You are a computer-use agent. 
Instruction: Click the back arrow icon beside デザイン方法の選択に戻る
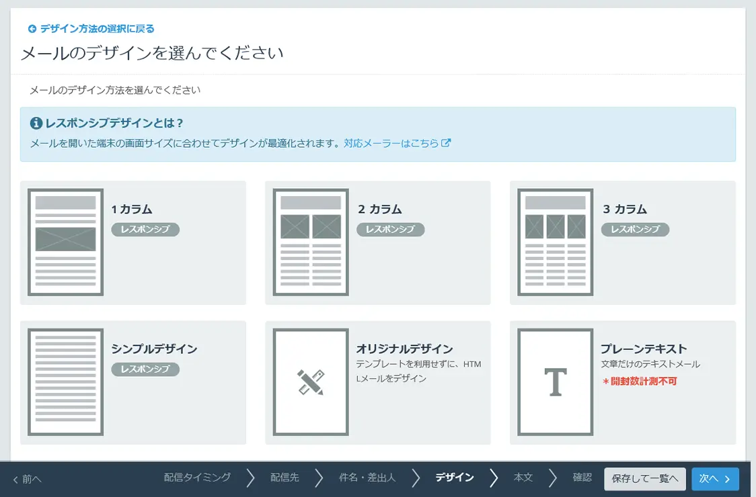tap(32, 29)
